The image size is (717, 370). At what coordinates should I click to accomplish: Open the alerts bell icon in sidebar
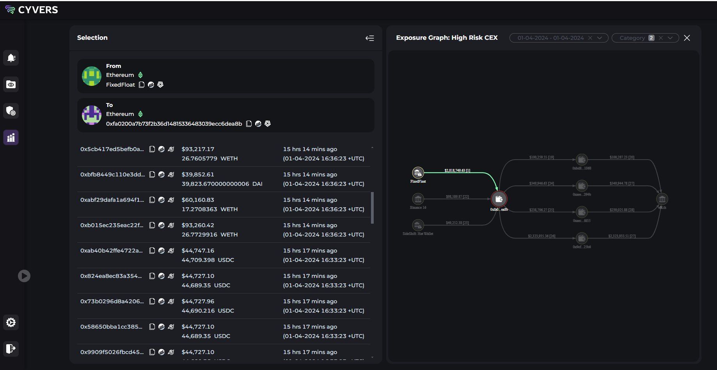pos(11,58)
